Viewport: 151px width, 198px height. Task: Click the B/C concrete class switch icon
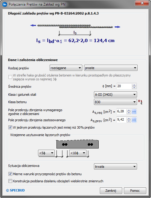[x=140, y=102]
